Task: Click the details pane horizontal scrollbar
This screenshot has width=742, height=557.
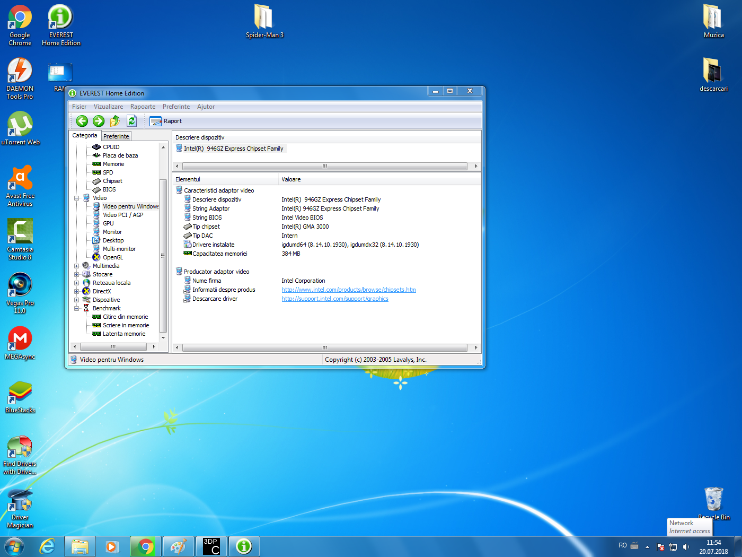Action: (326, 347)
